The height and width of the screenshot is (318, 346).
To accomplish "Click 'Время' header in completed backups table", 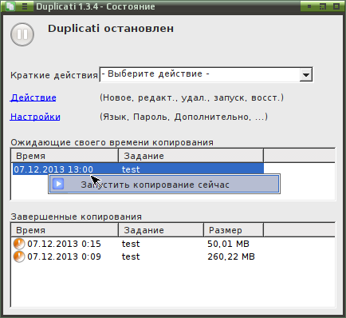I will point(65,230).
